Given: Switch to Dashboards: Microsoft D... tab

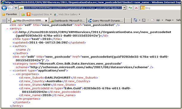Looking at the screenshot, I should 68,21.
